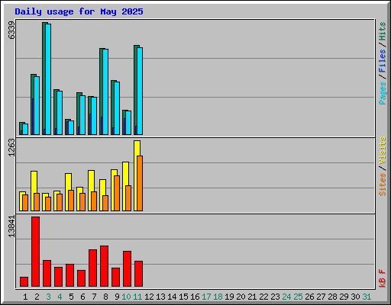Click green day label 4
Viewport: 391px width, 305px height.
[x=60, y=297]
